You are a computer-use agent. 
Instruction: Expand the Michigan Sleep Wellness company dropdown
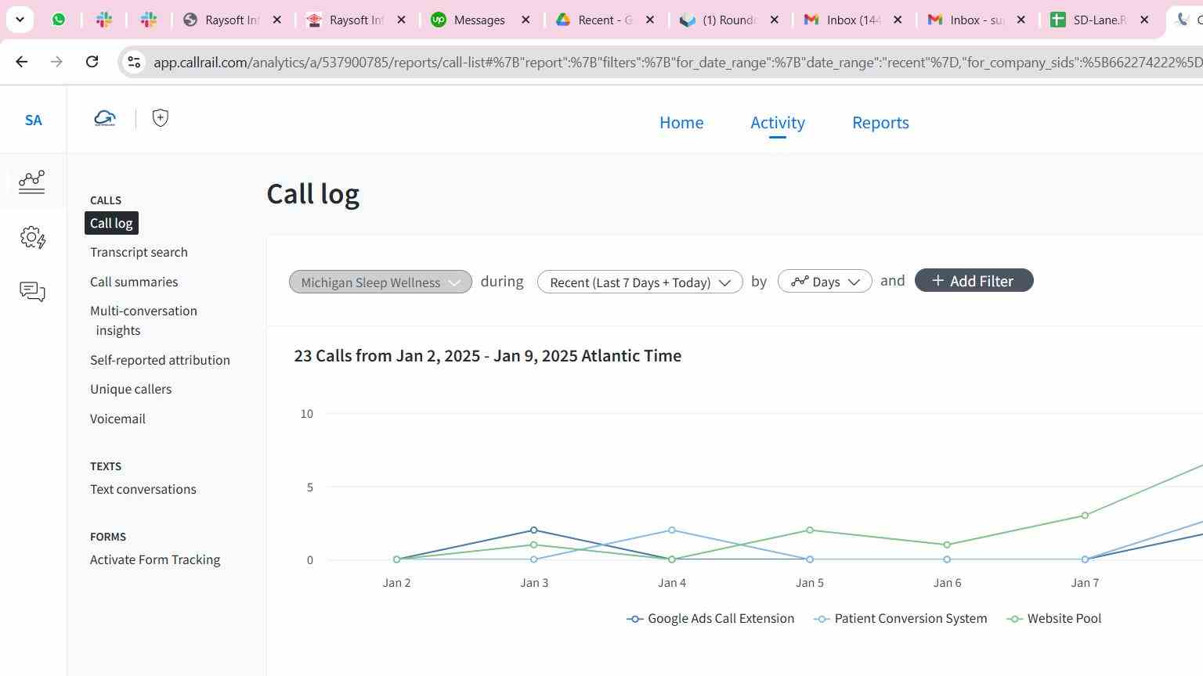point(381,282)
